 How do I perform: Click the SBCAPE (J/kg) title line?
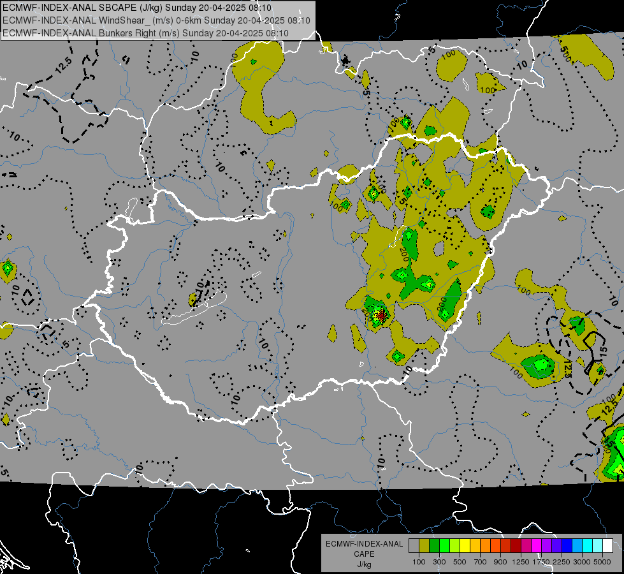137,8
